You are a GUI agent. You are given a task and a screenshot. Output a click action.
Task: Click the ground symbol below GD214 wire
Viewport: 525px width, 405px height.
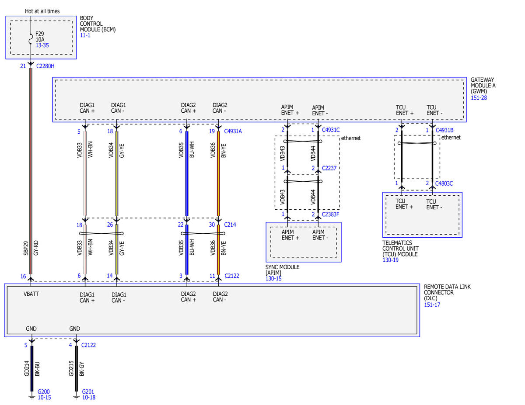pyautogui.click(x=31, y=396)
